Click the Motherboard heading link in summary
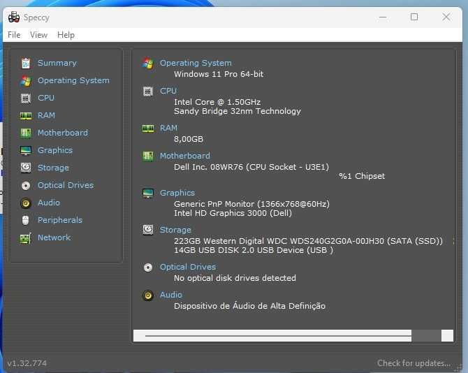This screenshot has width=468, height=373. tap(184, 156)
